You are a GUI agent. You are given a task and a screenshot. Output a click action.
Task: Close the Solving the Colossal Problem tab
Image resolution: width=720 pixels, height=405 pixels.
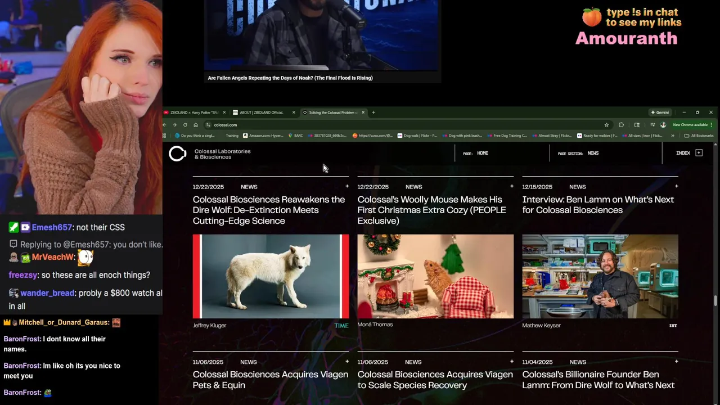tap(363, 112)
